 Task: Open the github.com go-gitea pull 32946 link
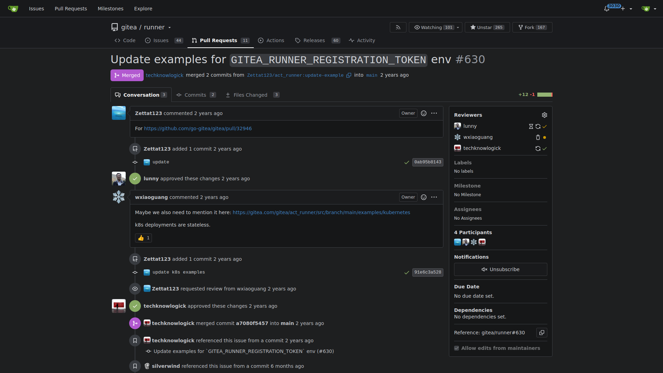click(x=198, y=128)
